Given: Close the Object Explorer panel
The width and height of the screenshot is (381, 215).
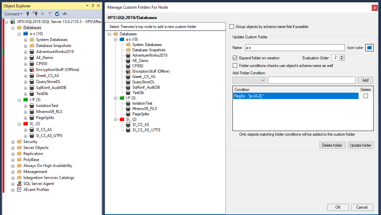Looking at the screenshot, I should click(98, 6).
